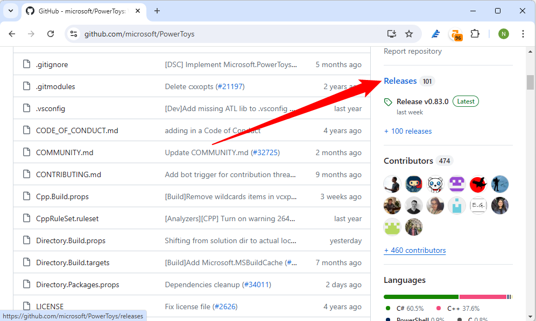Open Directory.Packages.props file
The image size is (536, 321).
coord(77,284)
